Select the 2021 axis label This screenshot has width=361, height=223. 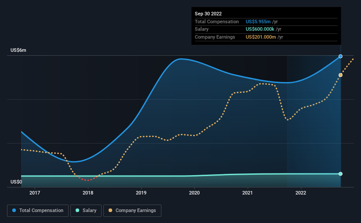(x=248, y=193)
